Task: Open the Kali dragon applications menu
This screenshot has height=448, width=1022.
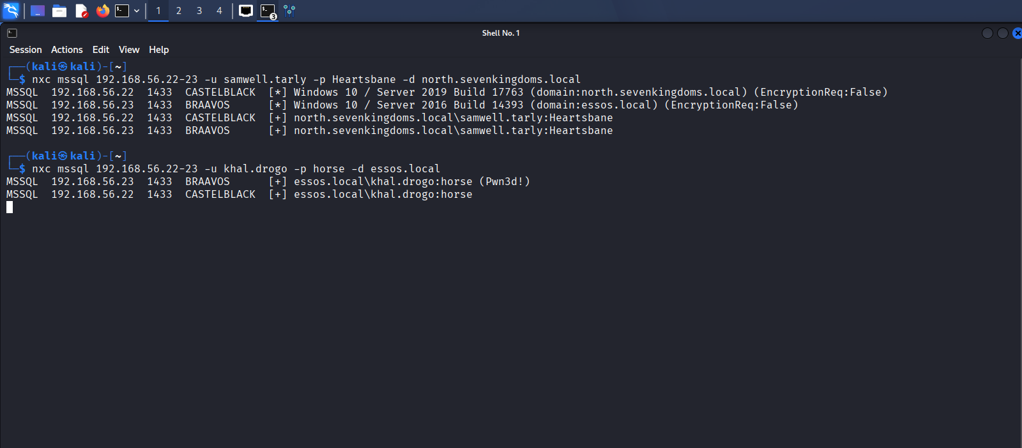Action: (11, 10)
